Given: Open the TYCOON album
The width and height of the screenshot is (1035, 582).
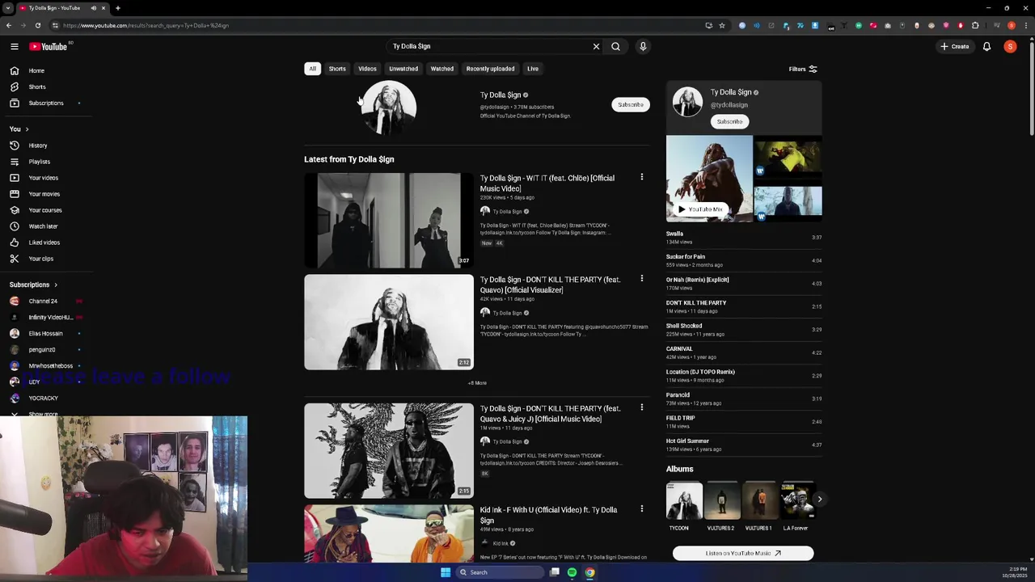Looking at the screenshot, I should (684, 506).
